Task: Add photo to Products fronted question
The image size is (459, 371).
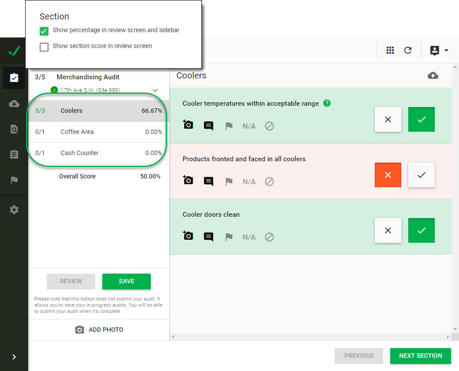Action: pos(188,180)
